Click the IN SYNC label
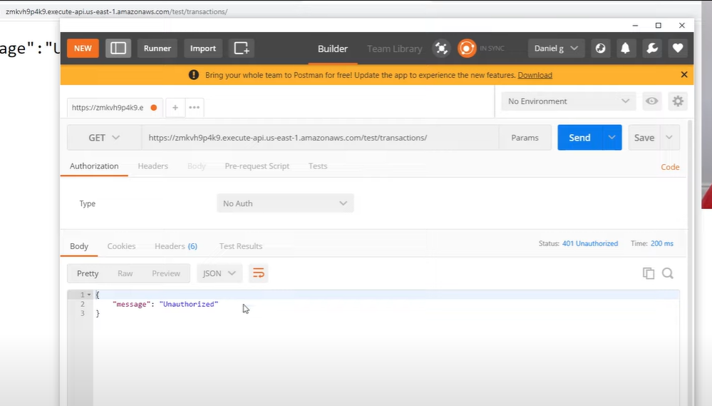The width and height of the screenshot is (712, 406). click(x=492, y=49)
